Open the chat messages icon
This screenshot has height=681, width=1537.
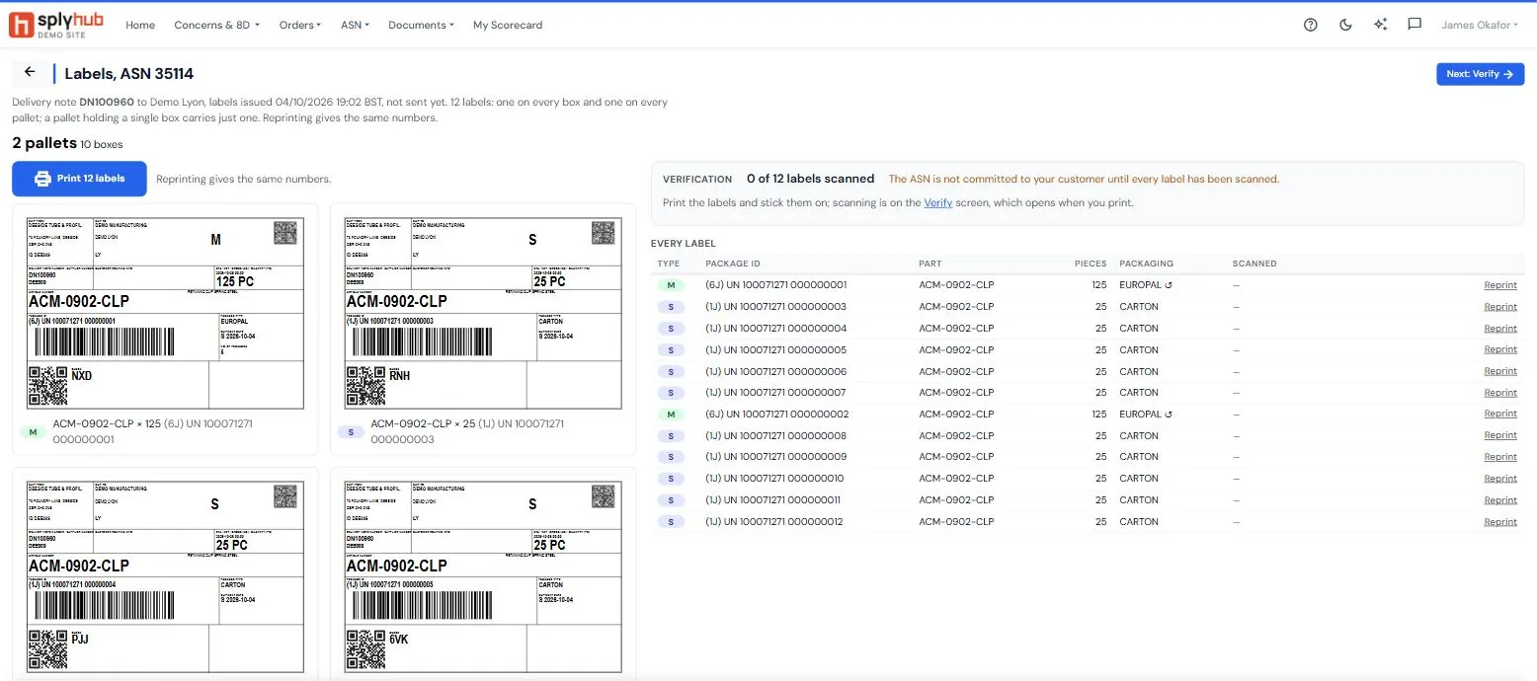(x=1415, y=25)
